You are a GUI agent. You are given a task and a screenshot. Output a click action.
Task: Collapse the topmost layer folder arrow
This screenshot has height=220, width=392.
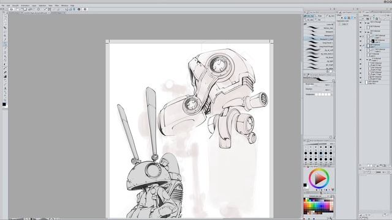coord(365,23)
